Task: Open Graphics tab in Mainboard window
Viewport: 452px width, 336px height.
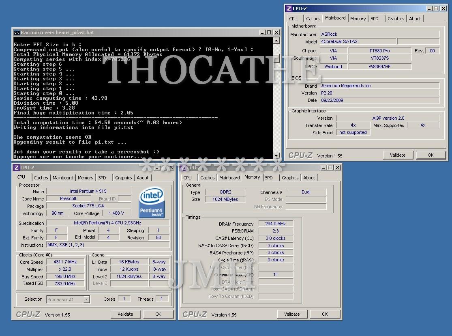Action: pos(396,19)
